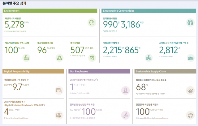Image resolution: width=198 pixels, height=126 pixels.
Task: Click the 2021 디지털 포용성 평가 label
Action: click(x=15, y=102)
